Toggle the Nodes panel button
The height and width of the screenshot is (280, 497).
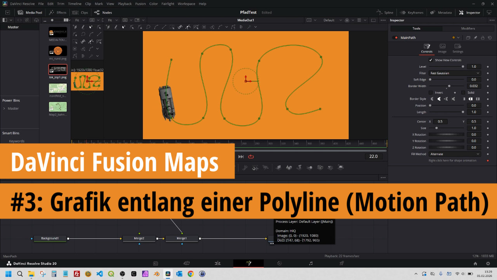[x=103, y=12]
